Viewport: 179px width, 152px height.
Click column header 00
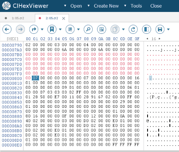(x=28, y=39)
